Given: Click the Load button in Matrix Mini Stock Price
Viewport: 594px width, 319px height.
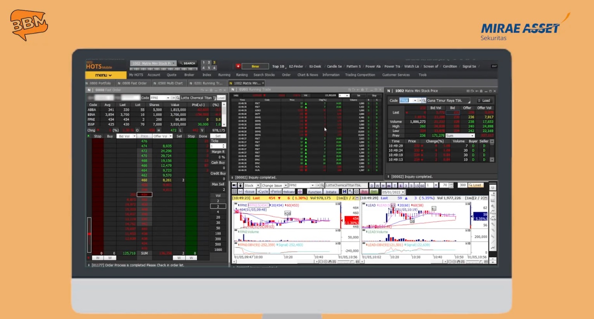Looking at the screenshot, I should [485, 101].
